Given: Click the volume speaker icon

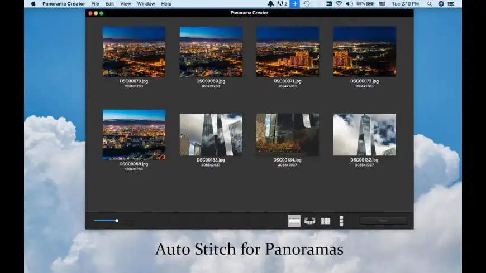Looking at the screenshot, I should pos(349,4).
